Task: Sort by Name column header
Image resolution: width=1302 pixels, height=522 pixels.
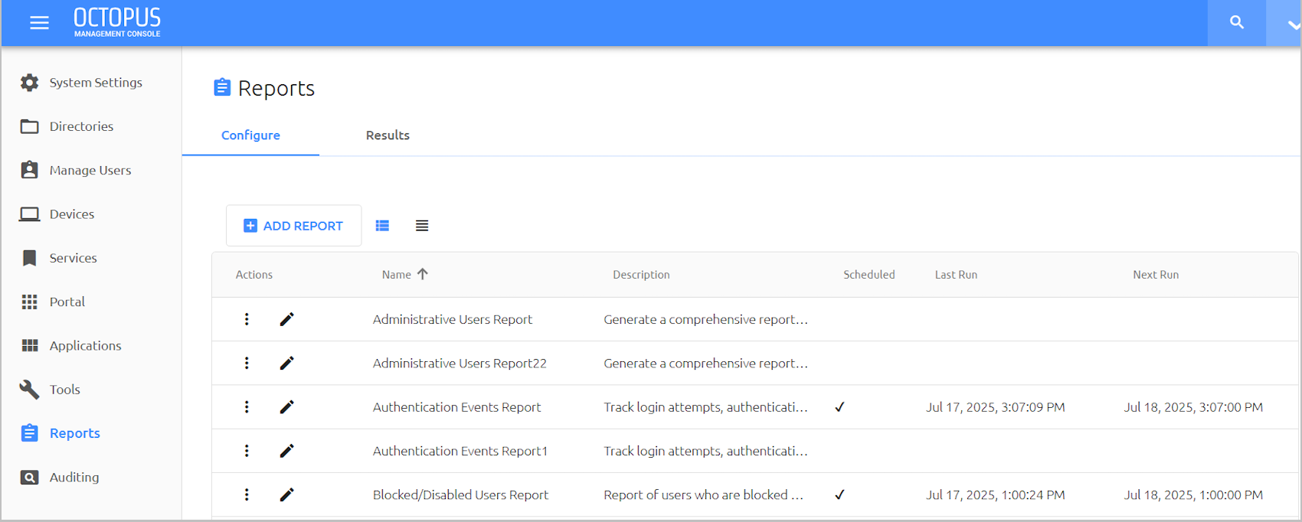Action: (x=397, y=275)
